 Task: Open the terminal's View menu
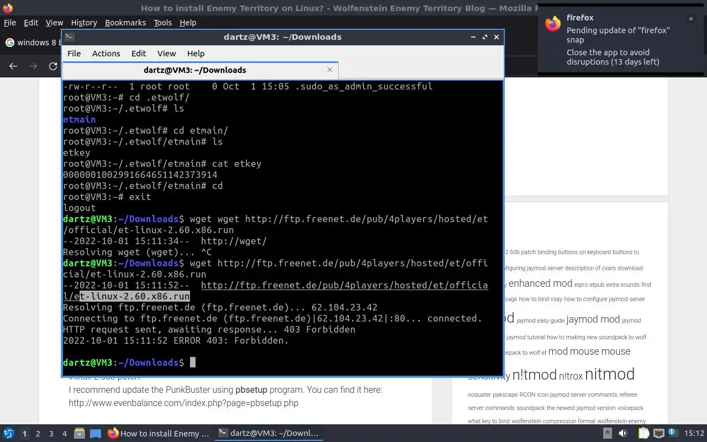166,54
